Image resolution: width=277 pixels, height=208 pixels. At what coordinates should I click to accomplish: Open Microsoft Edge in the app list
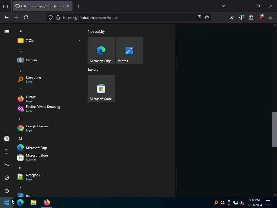click(x=49, y=148)
